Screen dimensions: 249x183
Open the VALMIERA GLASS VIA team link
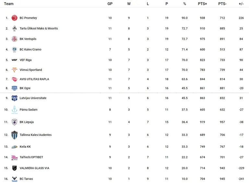pyautogui.click(x=34, y=168)
